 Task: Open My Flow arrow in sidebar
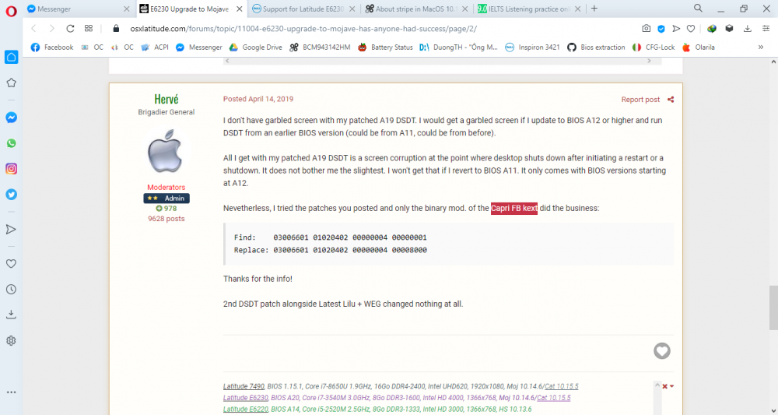[11, 230]
